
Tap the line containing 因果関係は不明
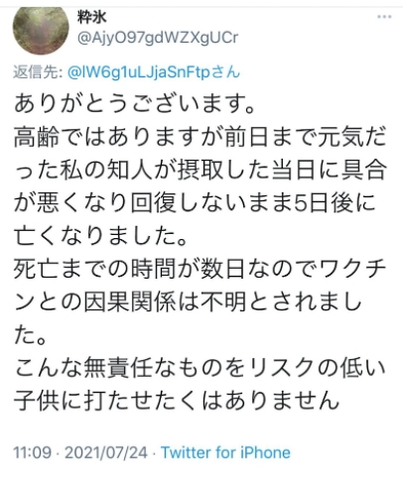coord(188,301)
